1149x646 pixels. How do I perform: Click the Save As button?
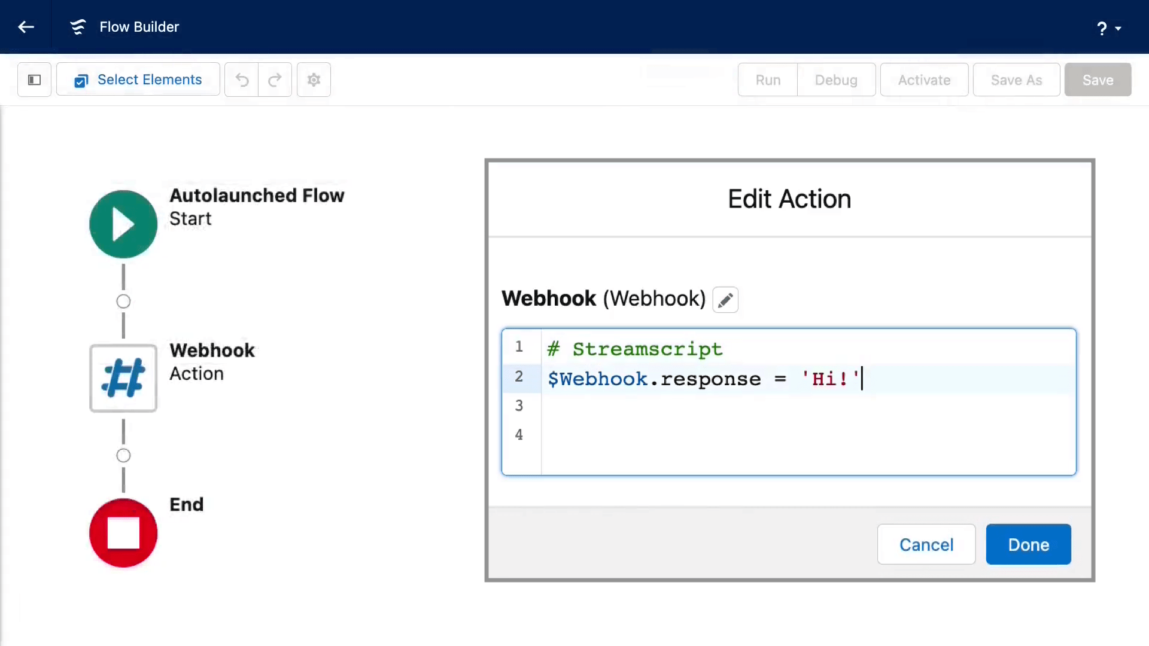1016,80
